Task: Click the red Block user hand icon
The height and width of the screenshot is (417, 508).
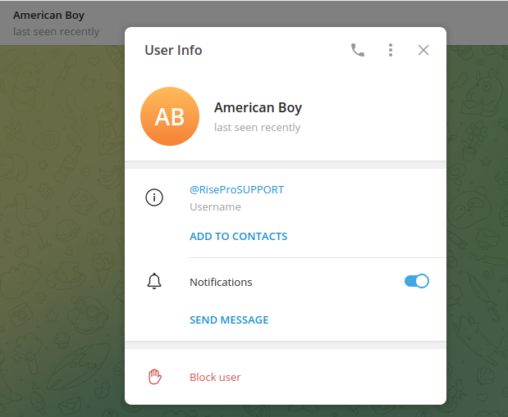Action: point(155,377)
